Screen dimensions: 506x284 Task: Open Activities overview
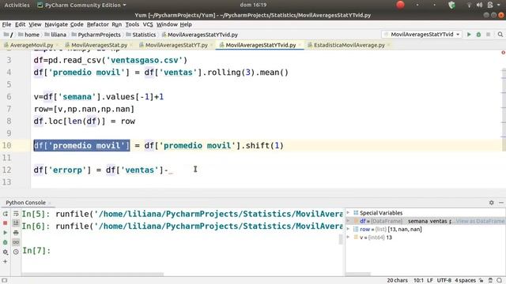pos(17,5)
